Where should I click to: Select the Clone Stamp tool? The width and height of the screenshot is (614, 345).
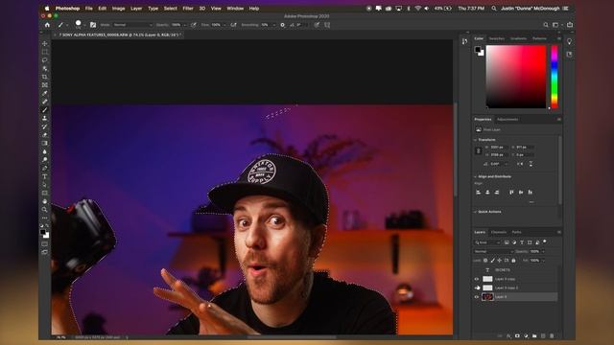45,118
